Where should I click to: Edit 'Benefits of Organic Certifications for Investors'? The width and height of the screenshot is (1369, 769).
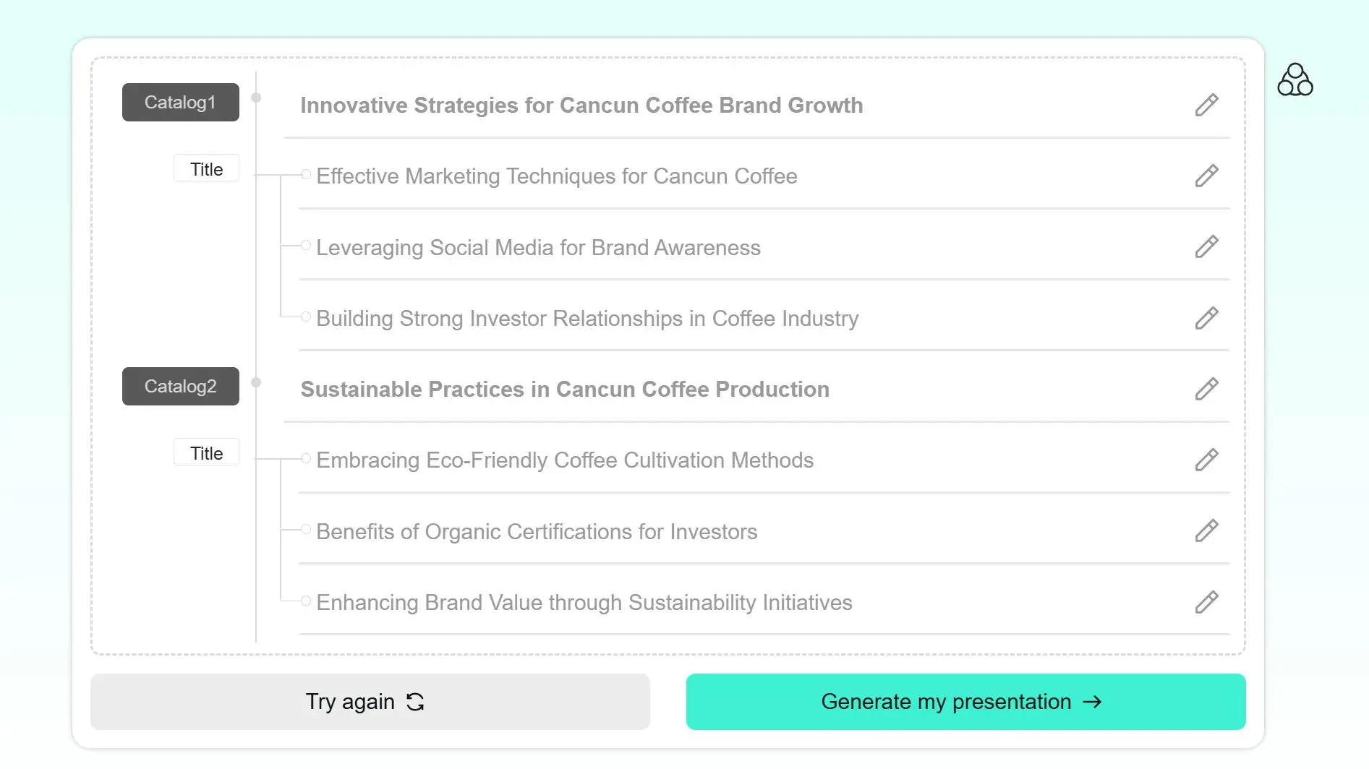tap(1206, 530)
